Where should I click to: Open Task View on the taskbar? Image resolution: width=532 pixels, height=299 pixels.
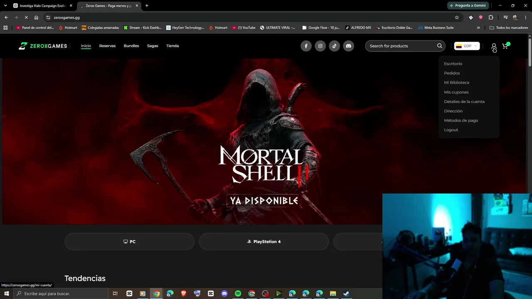click(x=115, y=294)
